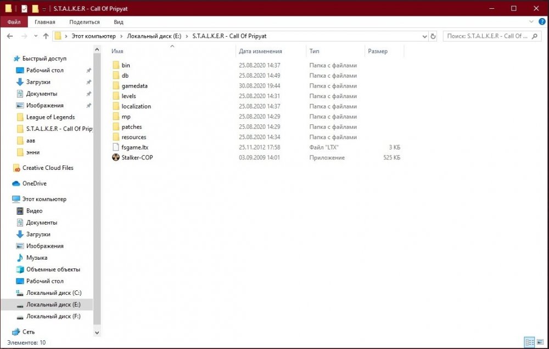Click the Forward navigation arrow
Viewport: 549px width, 349px height.
coord(24,36)
